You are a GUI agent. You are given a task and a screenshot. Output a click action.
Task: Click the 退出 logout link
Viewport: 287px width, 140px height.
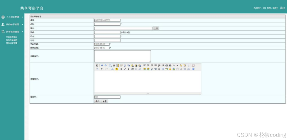point(283,8)
